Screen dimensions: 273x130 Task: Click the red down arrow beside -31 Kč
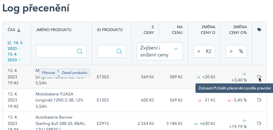[x=200, y=101]
